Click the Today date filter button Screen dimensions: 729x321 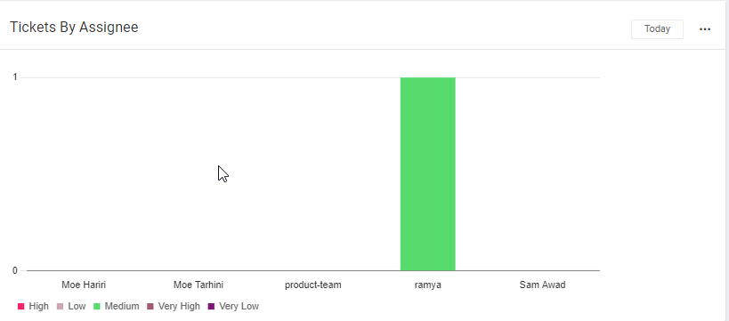657,28
